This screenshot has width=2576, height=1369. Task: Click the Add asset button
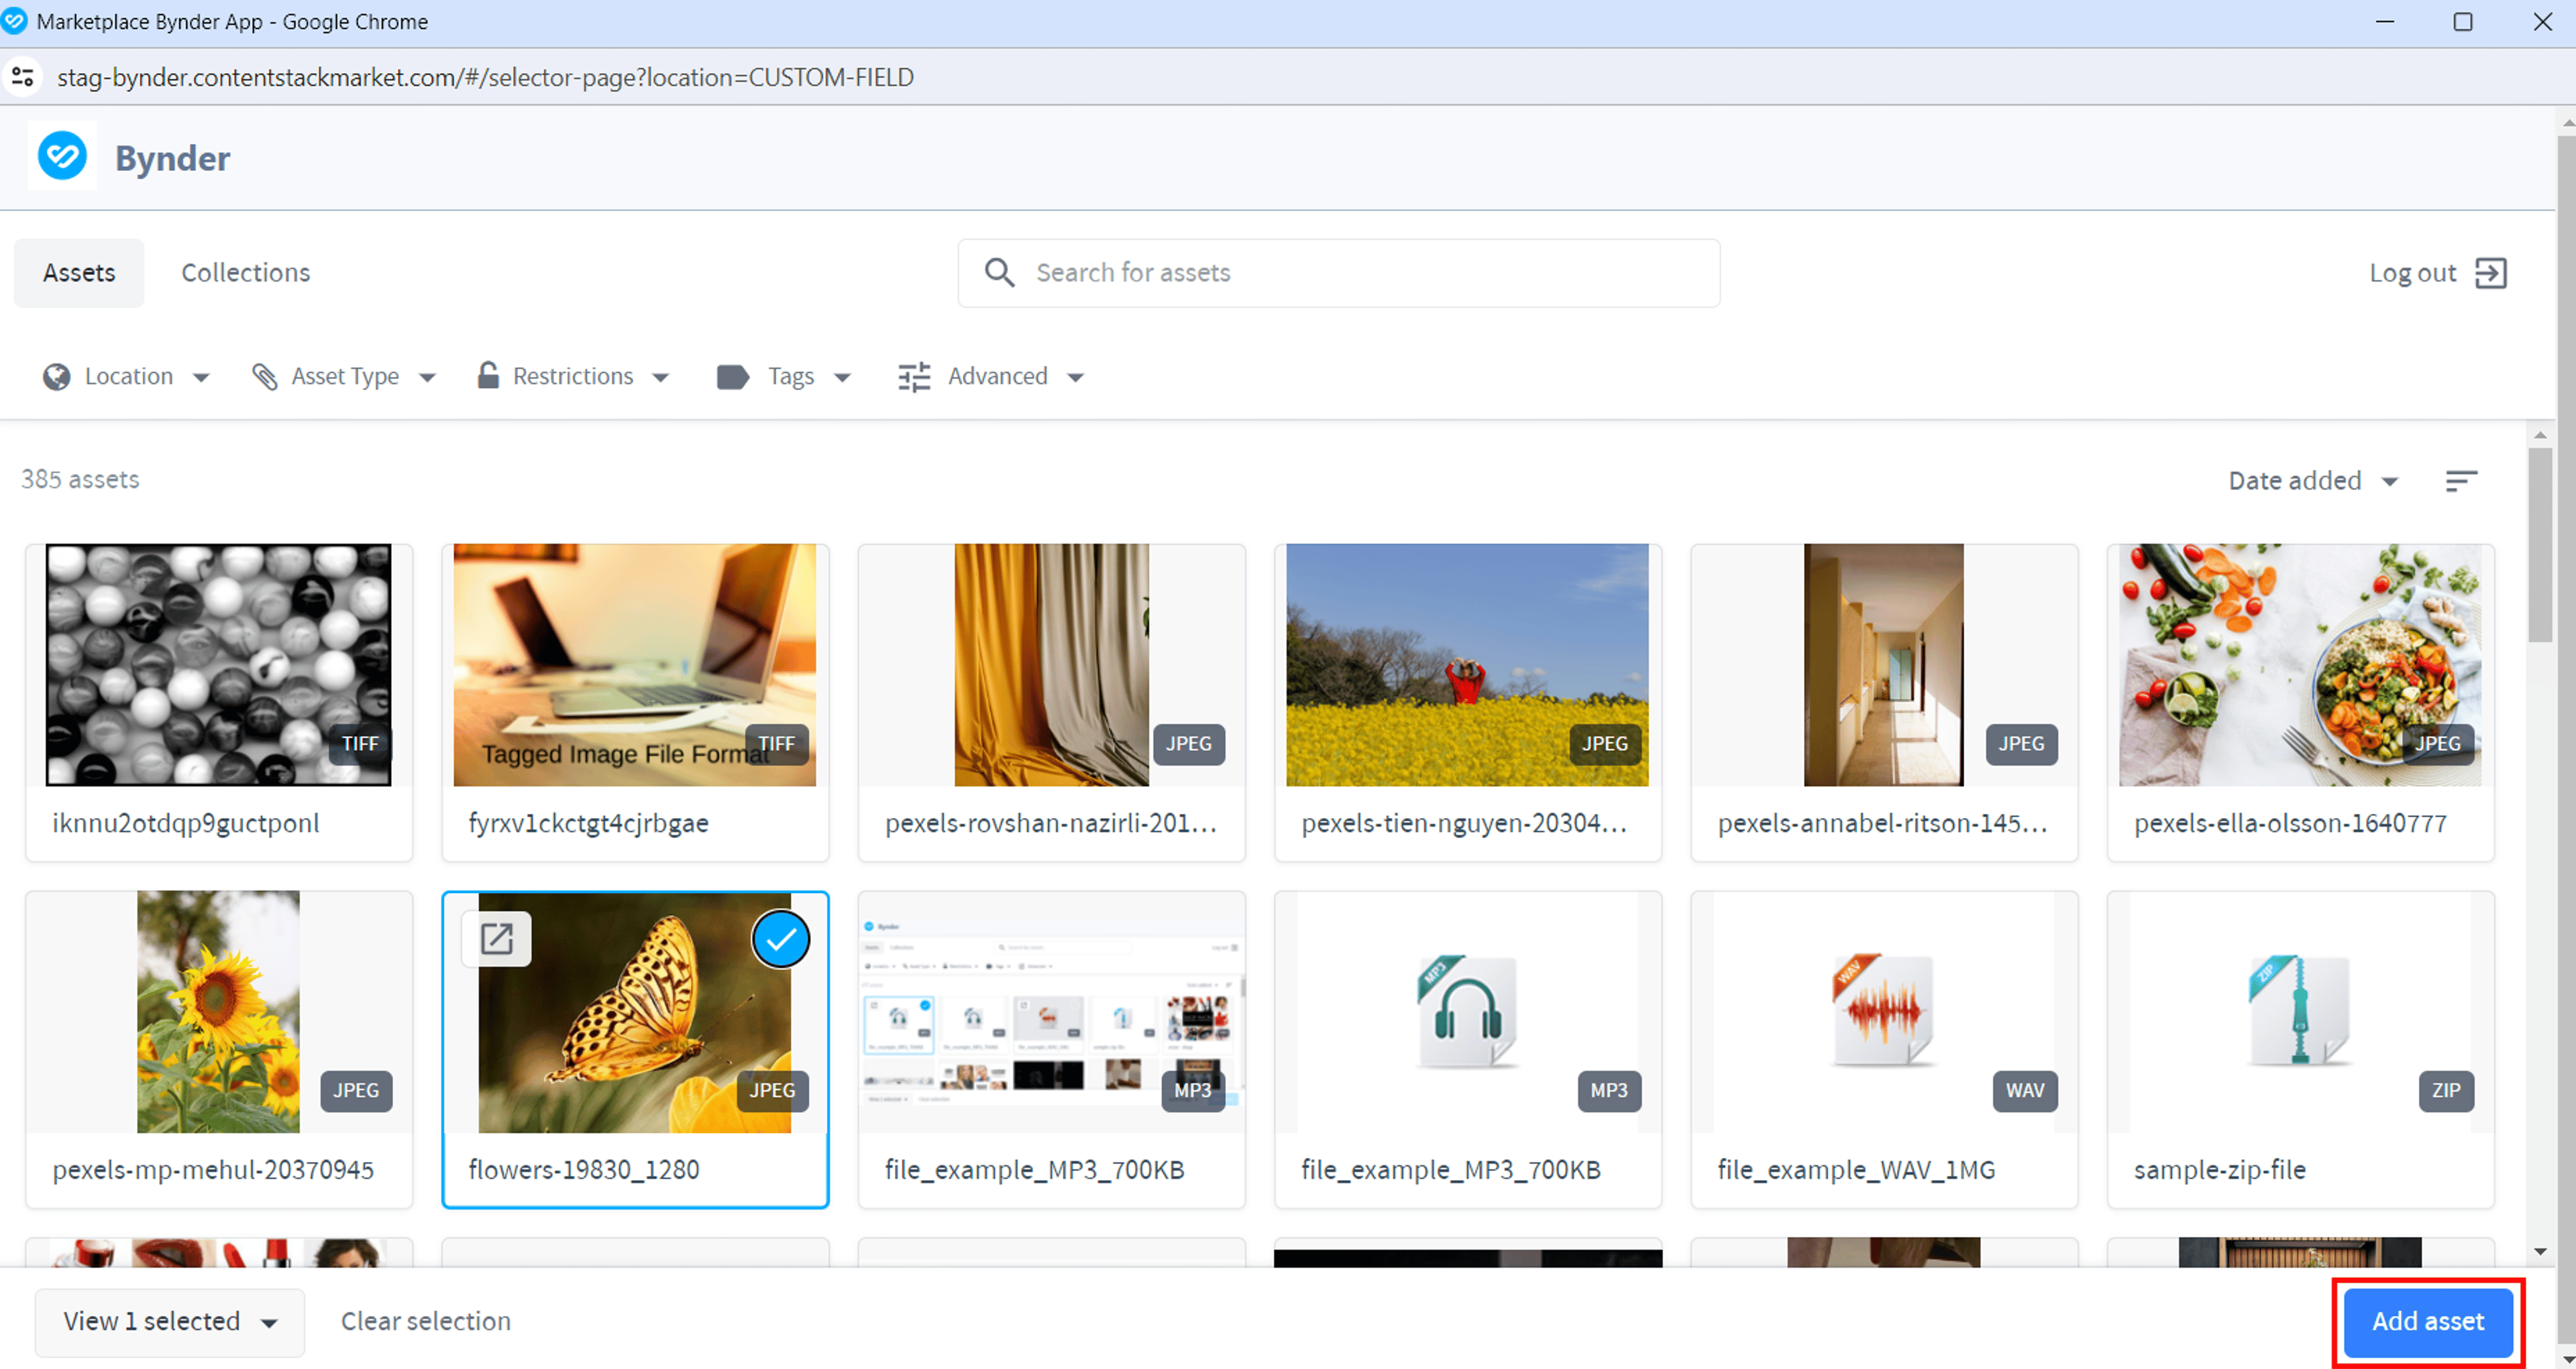point(2428,1322)
